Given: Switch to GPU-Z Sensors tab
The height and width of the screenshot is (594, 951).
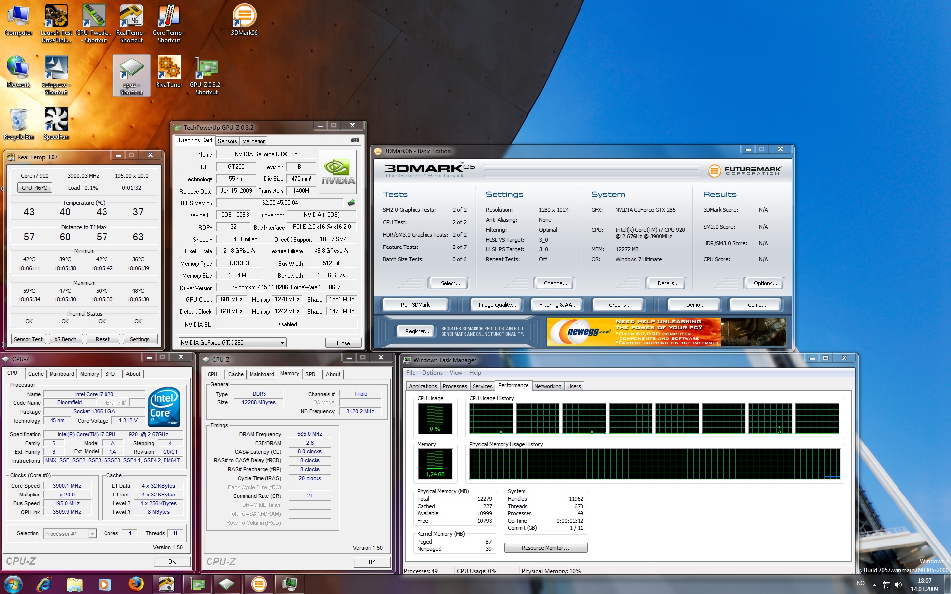Looking at the screenshot, I should 227,141.
